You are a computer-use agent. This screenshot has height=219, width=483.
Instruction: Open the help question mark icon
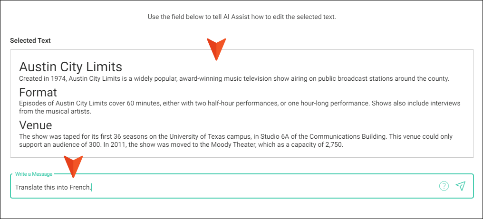[444, 186]
